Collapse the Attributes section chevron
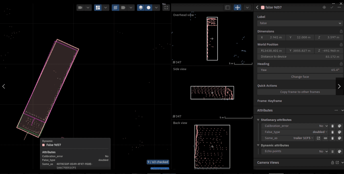 [x=342, y=110]
